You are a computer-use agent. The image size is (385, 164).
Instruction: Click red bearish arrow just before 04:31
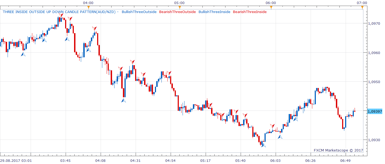pyautogui.click(x=132, y=62)
